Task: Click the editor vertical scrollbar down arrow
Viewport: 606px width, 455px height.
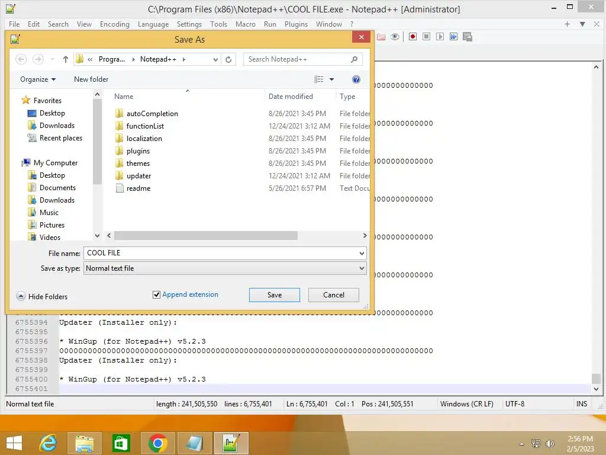Action: click(596, 389)
